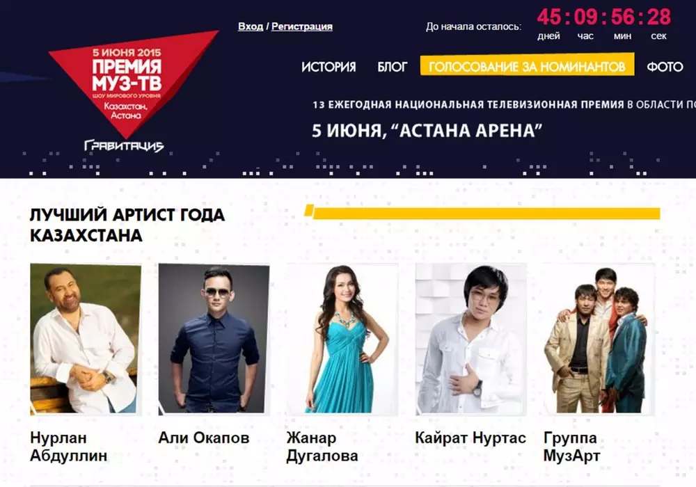Open the Вход login link

[x=251, y=26]
